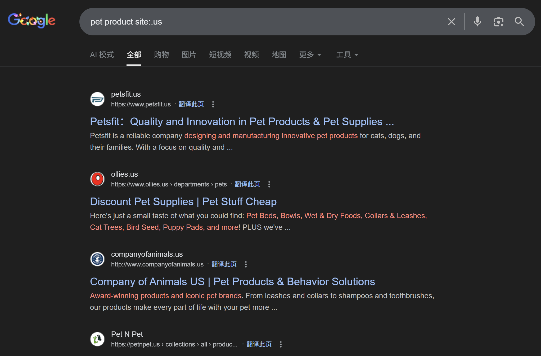Switch to the 视频 tab

(x=251, y=55)
